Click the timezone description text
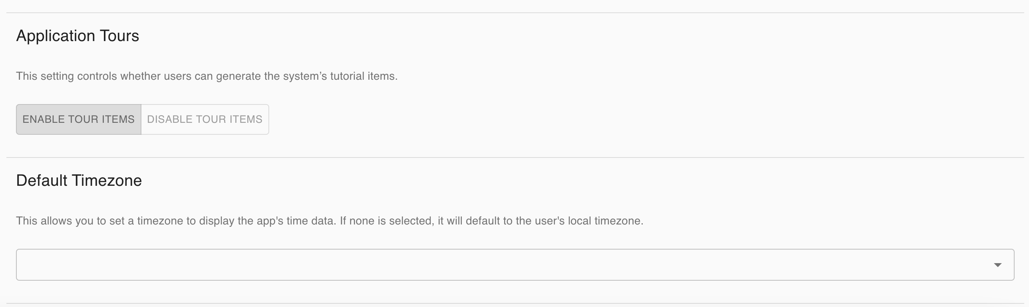Viewport: 1029px width, 307px height. click(330, 221)
